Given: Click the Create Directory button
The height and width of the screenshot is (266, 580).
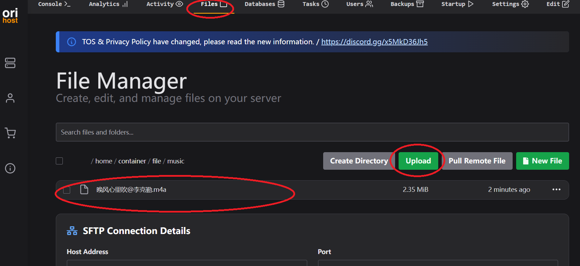Looking at the screenshot, I should (359, 161).
